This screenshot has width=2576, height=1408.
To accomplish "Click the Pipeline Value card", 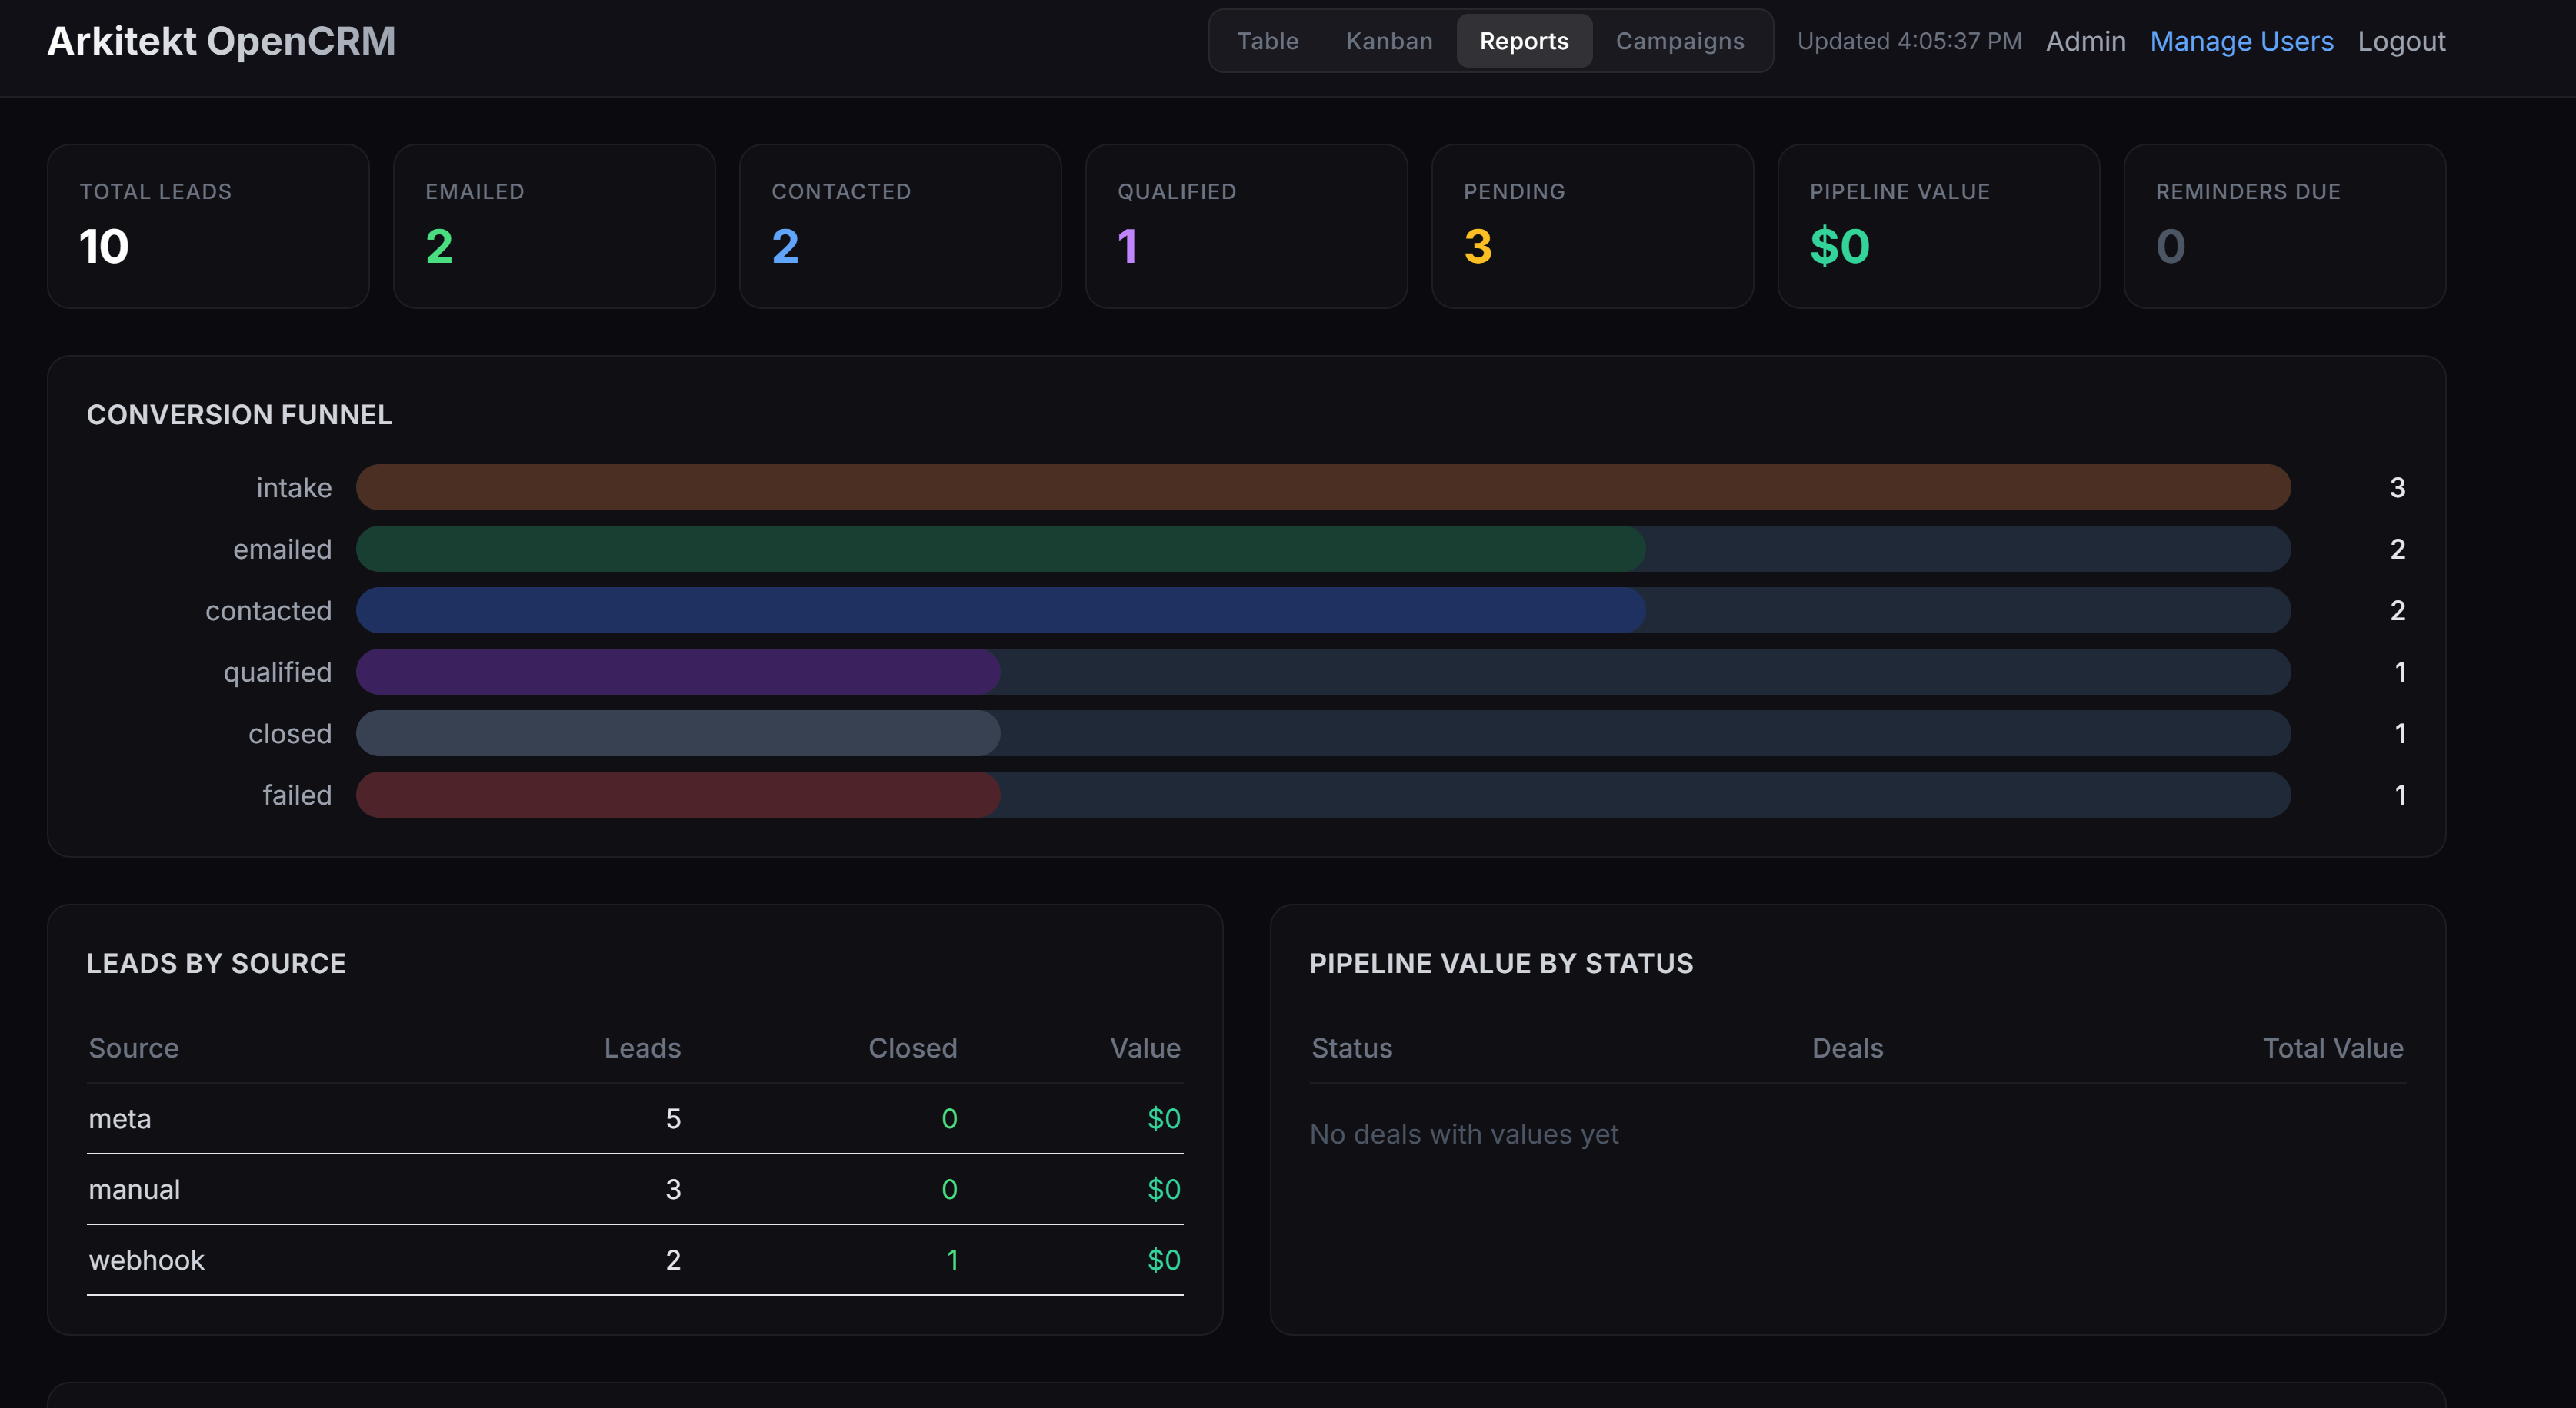I will (x=1938, y=226).
